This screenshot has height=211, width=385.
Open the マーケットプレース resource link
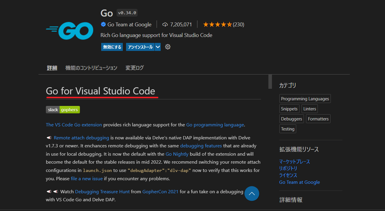295,162
